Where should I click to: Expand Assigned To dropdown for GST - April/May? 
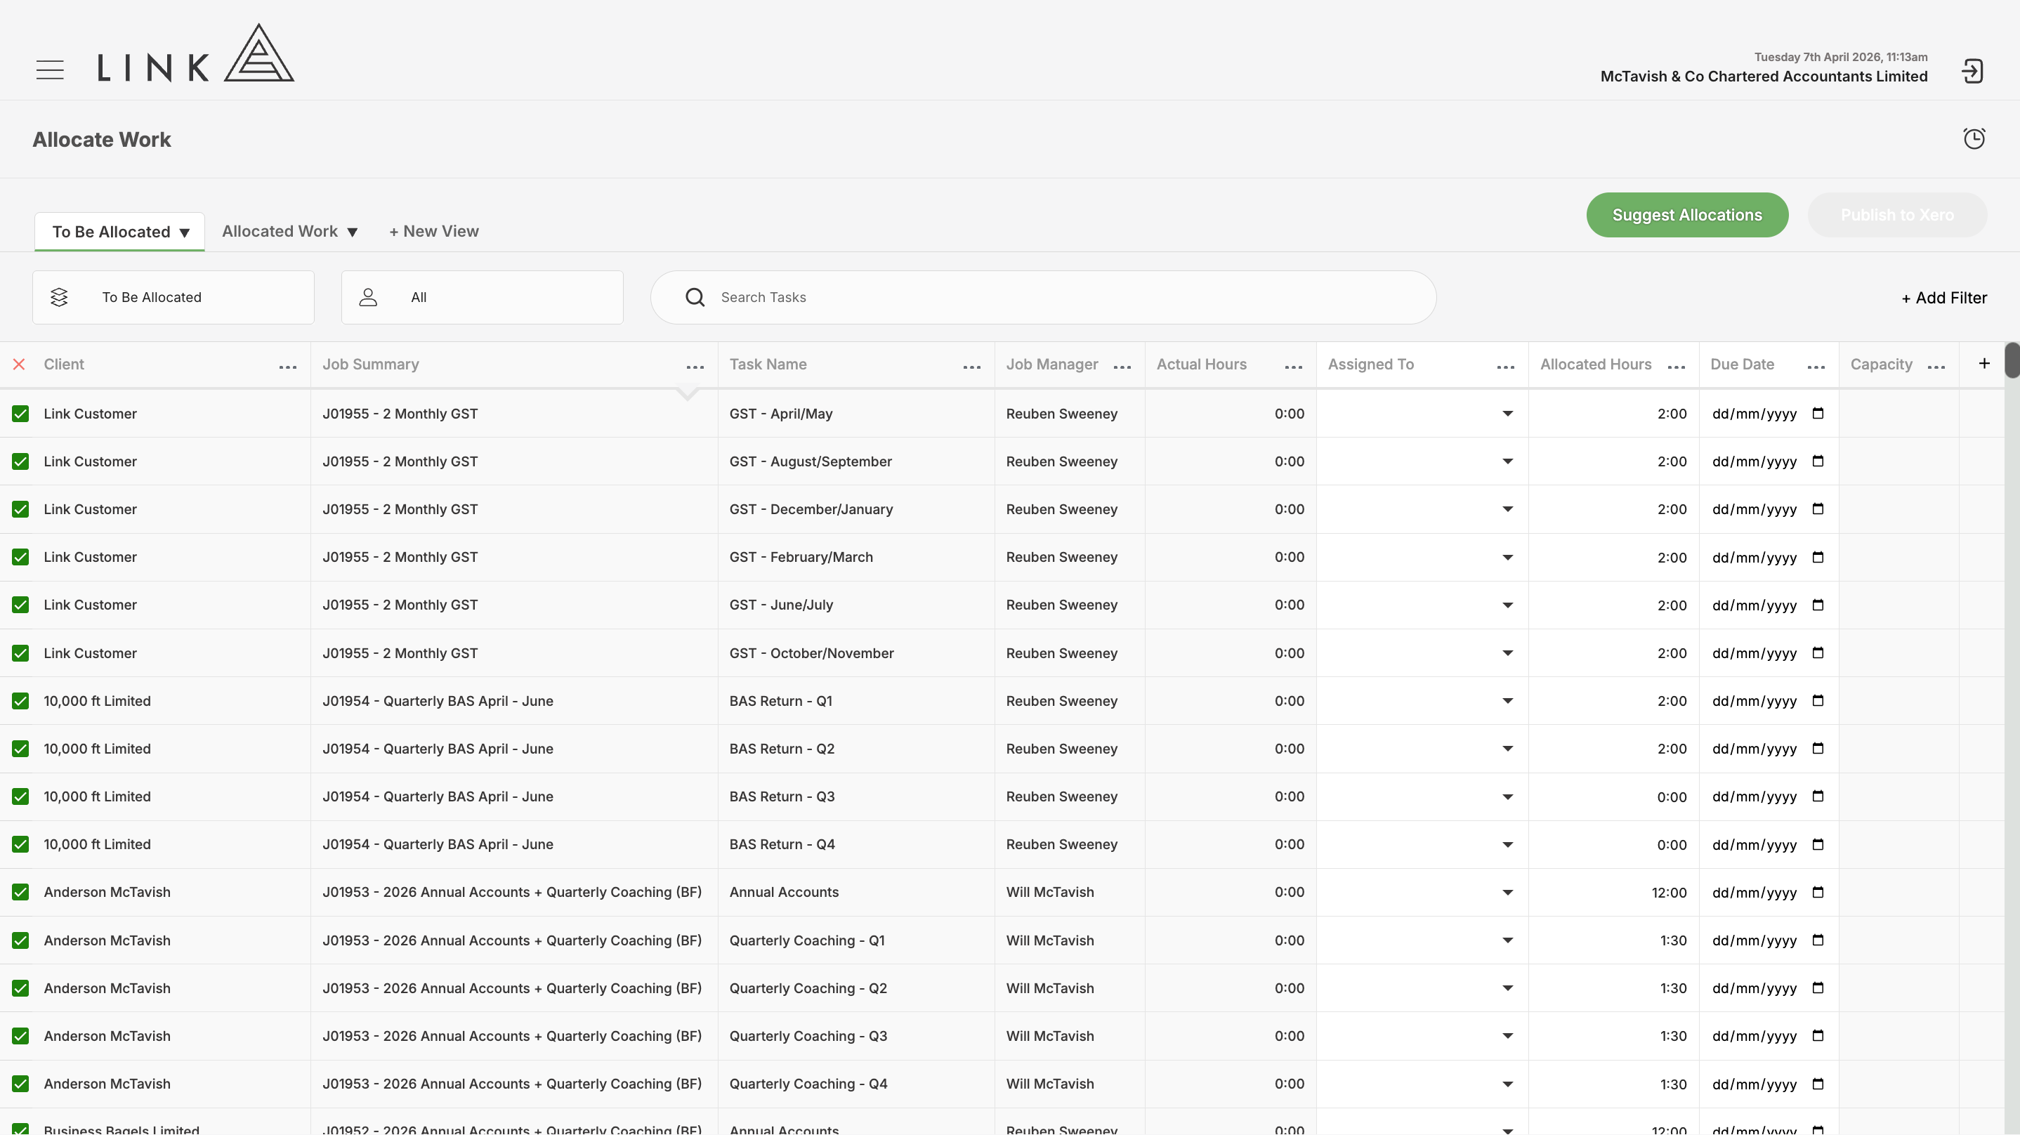click(1507, 414)
